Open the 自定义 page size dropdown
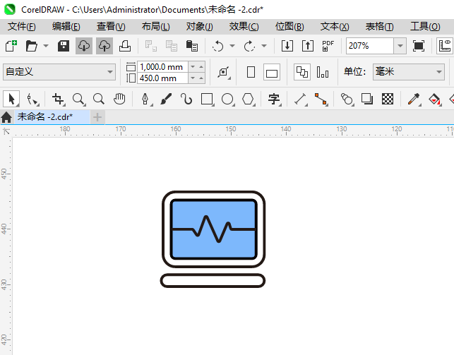 click(x=59, y=72)
